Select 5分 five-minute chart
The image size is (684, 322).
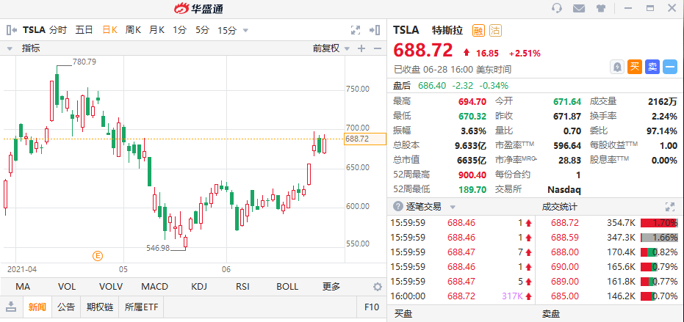pos(203,30)
